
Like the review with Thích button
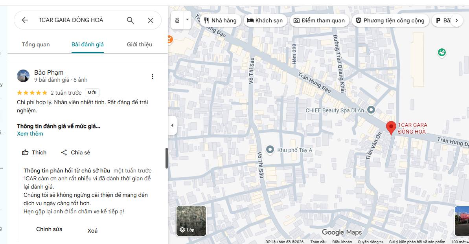tap(34, 152)
